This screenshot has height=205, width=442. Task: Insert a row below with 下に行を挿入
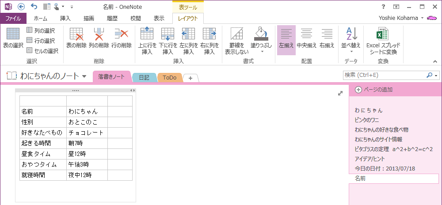pyautogui.click(x=168, y=41)
